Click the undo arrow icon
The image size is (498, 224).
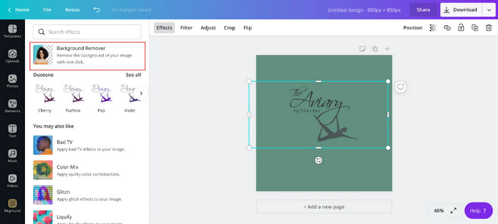coord(96,9)
